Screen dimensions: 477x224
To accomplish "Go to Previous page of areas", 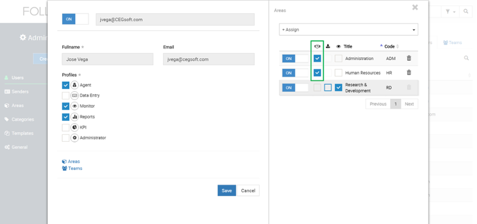I will point(378,104).
